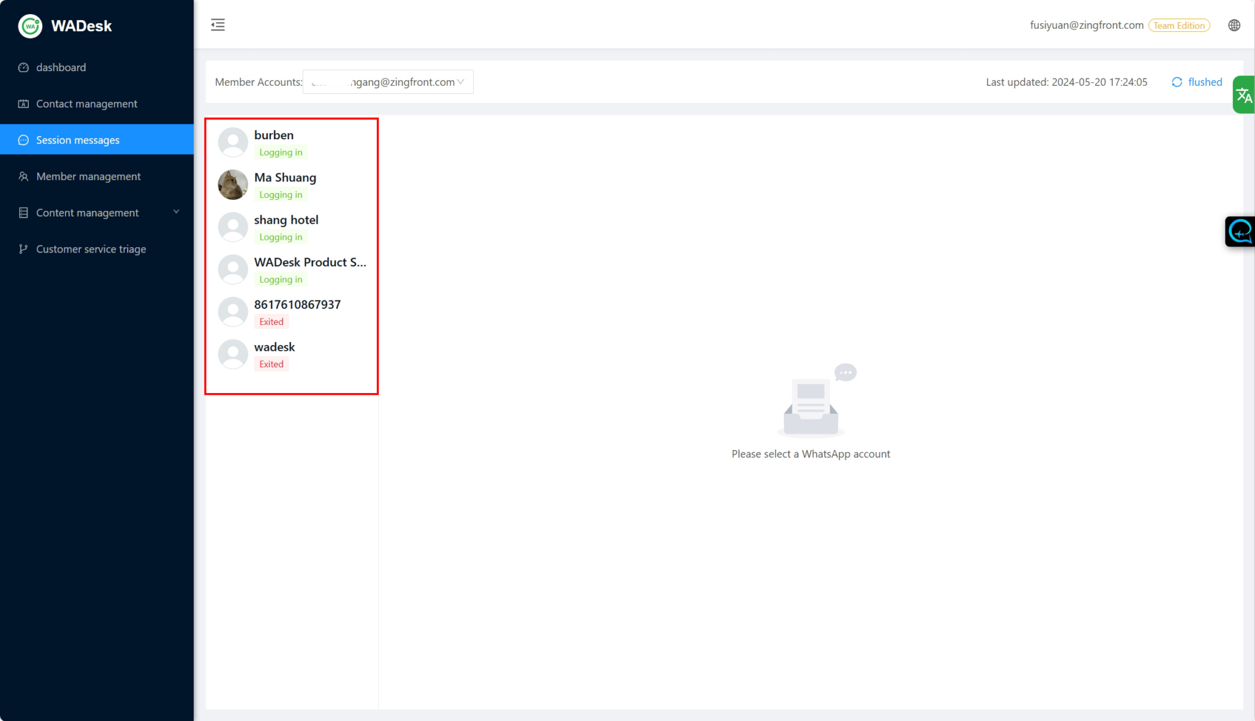Click the Member management people icon
This screenshot has width=1255, height=721.
click(23, 177)
